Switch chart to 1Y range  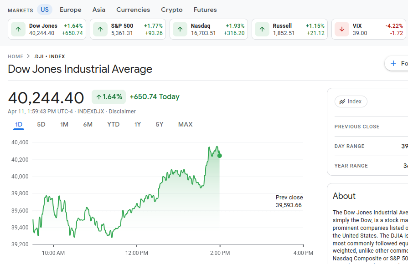[138, 124]
